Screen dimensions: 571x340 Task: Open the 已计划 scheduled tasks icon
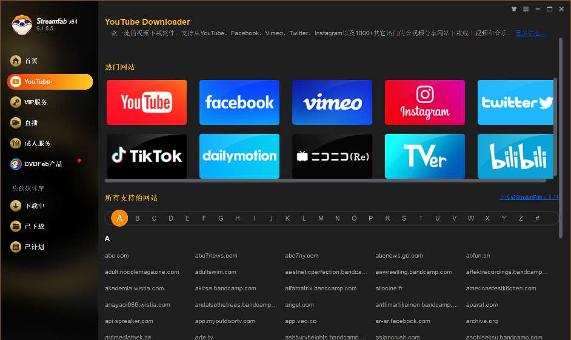pos(16,247)
